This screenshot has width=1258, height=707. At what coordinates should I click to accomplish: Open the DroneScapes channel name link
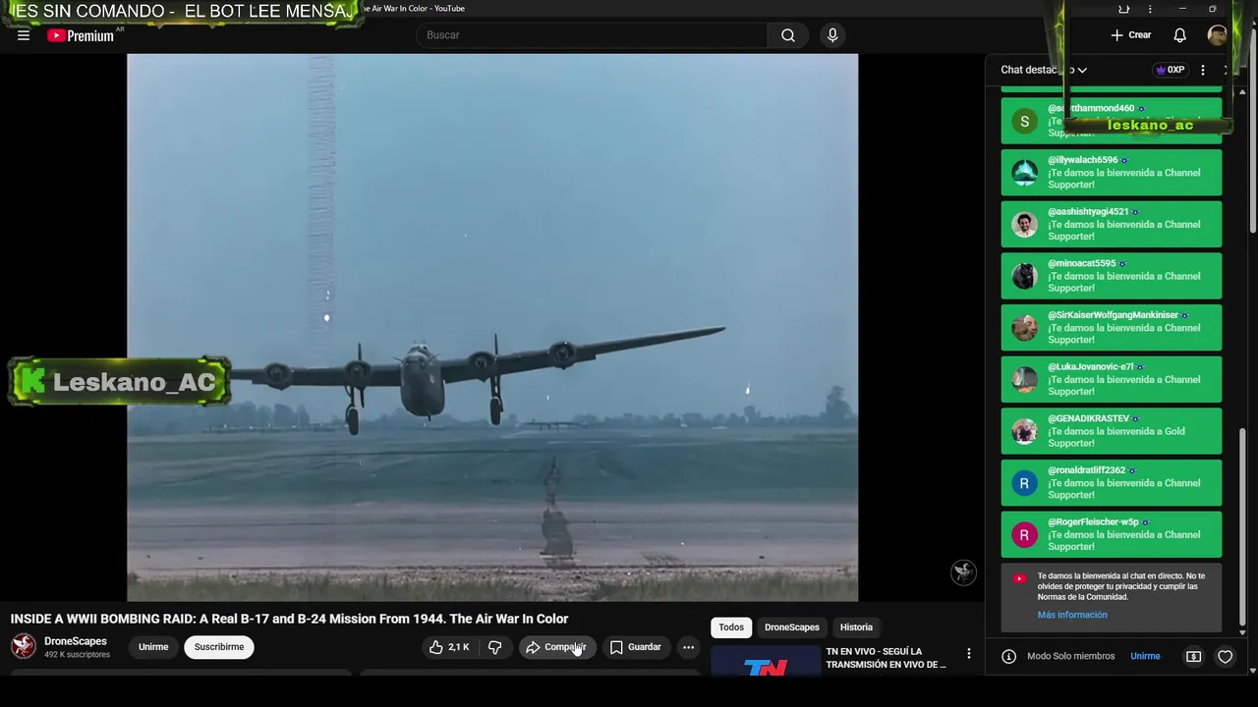pos(76,641)
